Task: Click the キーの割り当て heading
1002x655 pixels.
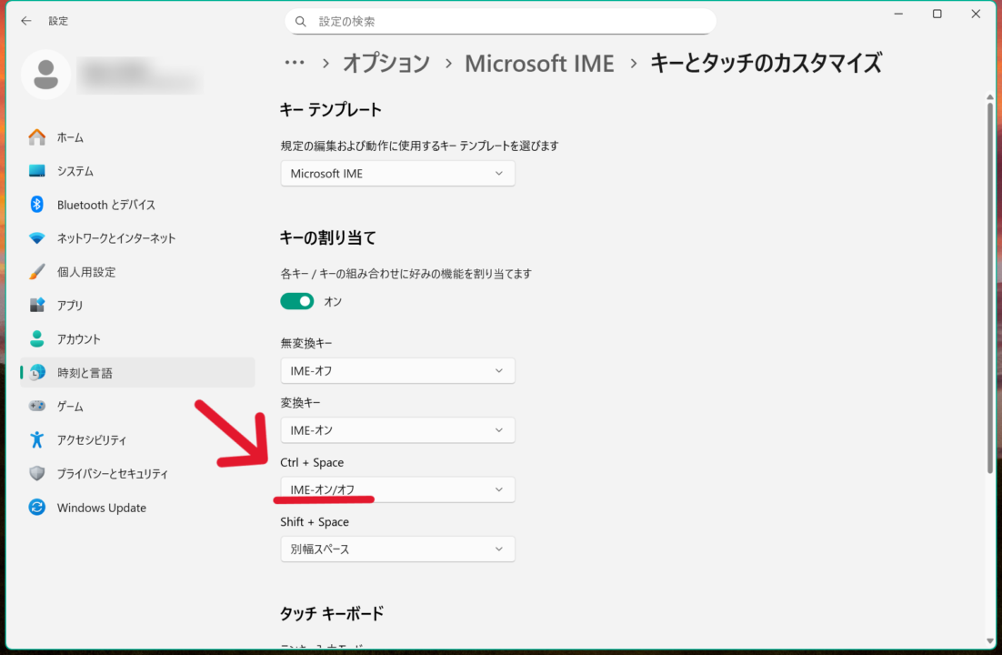Action: (x=328, y=238)
